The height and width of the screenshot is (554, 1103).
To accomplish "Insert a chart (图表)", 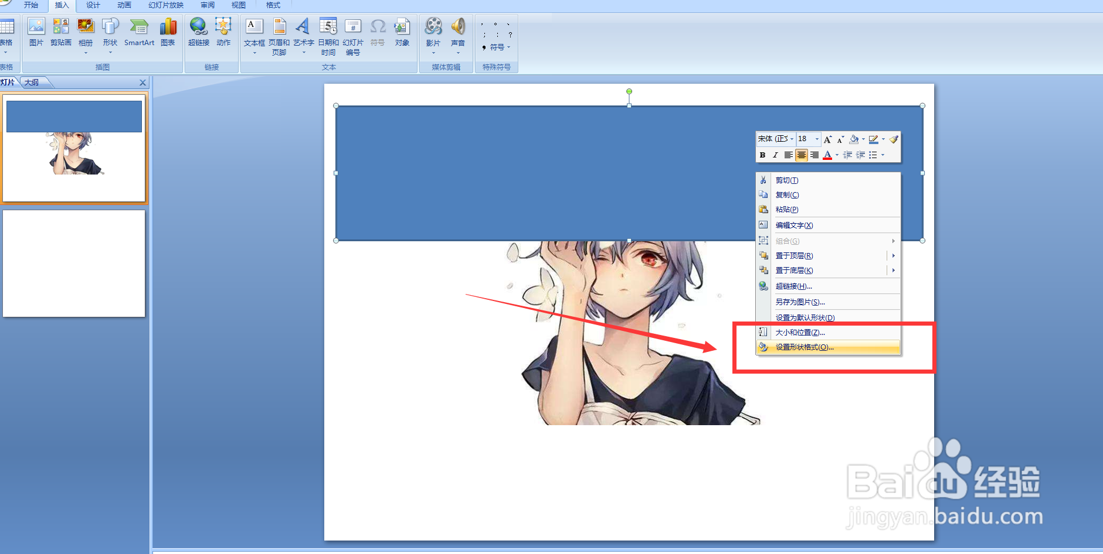I will (x=168, y=33).
